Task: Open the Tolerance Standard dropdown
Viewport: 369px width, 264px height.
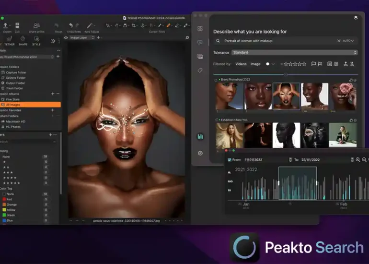Action: click(295, 52)
